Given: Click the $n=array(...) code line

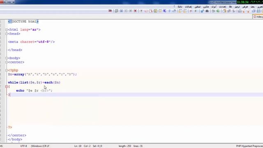Looking at the screenshot, I should 42,74.
